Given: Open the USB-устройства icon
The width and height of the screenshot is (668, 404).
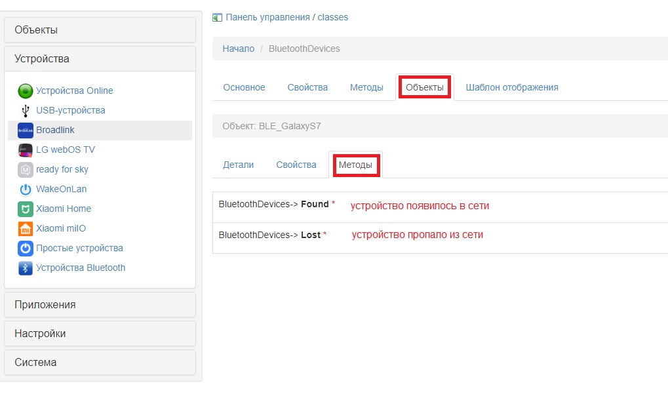Looking at the screenshot, I should (x=24, y=110).
